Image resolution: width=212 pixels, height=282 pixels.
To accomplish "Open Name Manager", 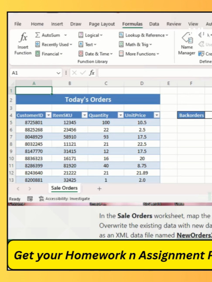I will pos(187,44).
